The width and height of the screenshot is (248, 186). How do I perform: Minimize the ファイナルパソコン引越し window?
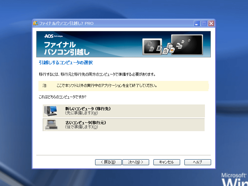coord(197,24)
